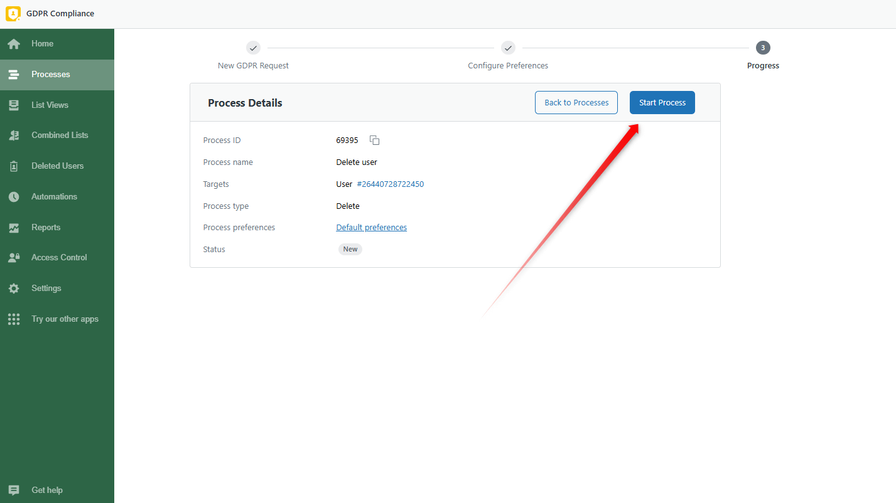Open Get help at the bottom of the sidebar
896x503 pixels.
tap(57, 490)
